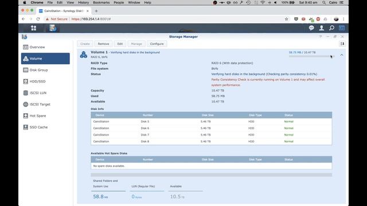Click the Configure button
This screenshot has width=367, height=206.
(157, 44)
